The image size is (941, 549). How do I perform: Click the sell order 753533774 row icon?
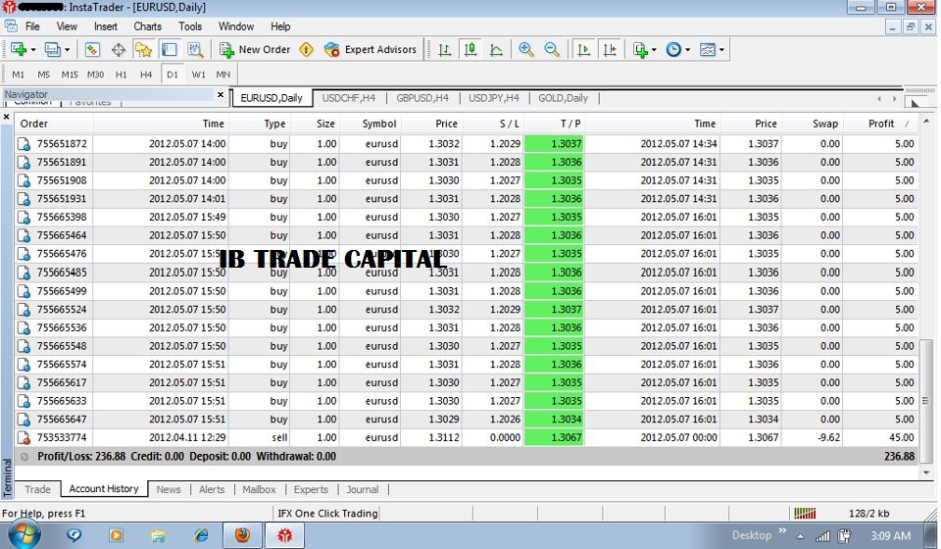click(x=24, y=438)
